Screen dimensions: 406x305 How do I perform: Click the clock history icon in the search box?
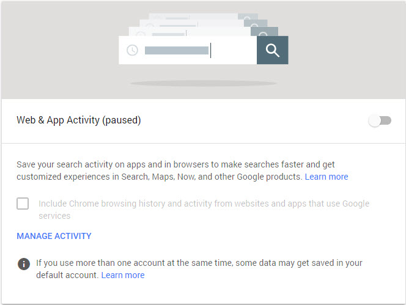(x=132, y=50)
